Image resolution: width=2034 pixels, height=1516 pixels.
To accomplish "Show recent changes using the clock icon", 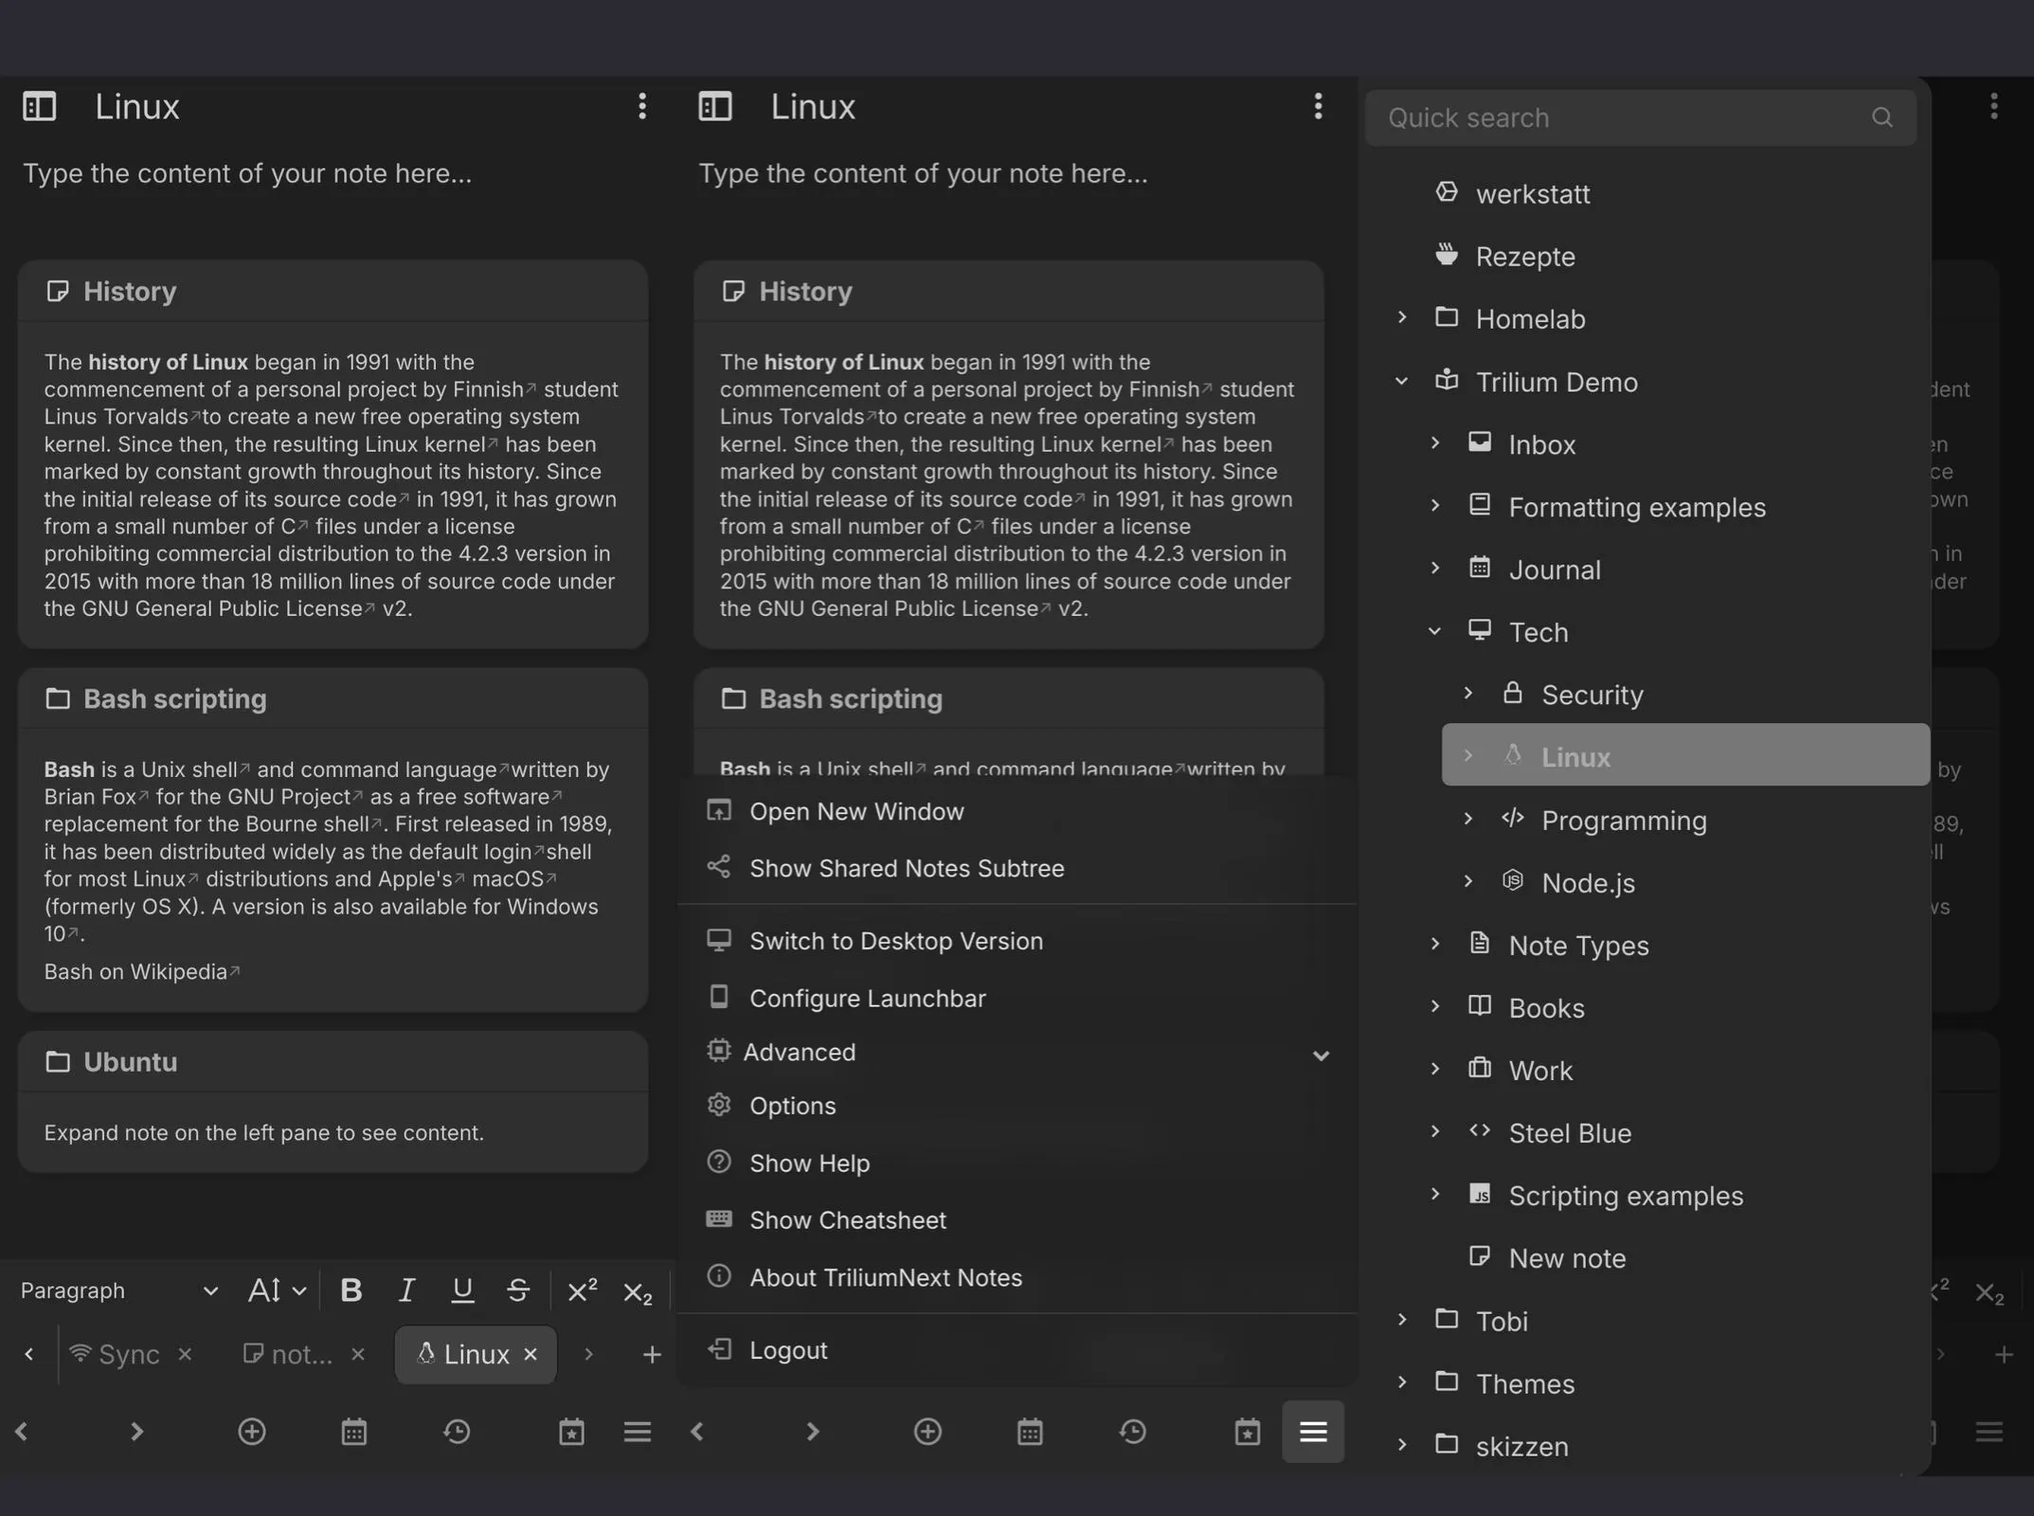I will (458, 1432).
